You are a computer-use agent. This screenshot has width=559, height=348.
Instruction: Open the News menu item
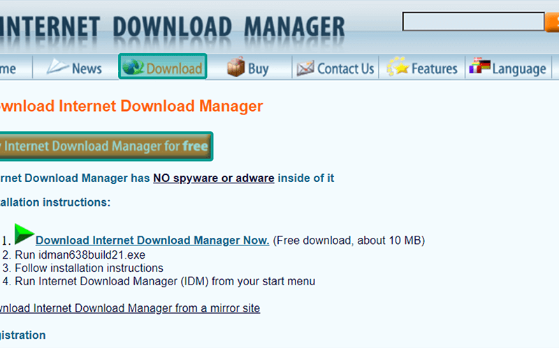coord(75,67)
